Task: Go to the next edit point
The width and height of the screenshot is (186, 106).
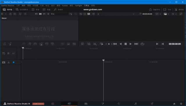Action: point(157,44)
